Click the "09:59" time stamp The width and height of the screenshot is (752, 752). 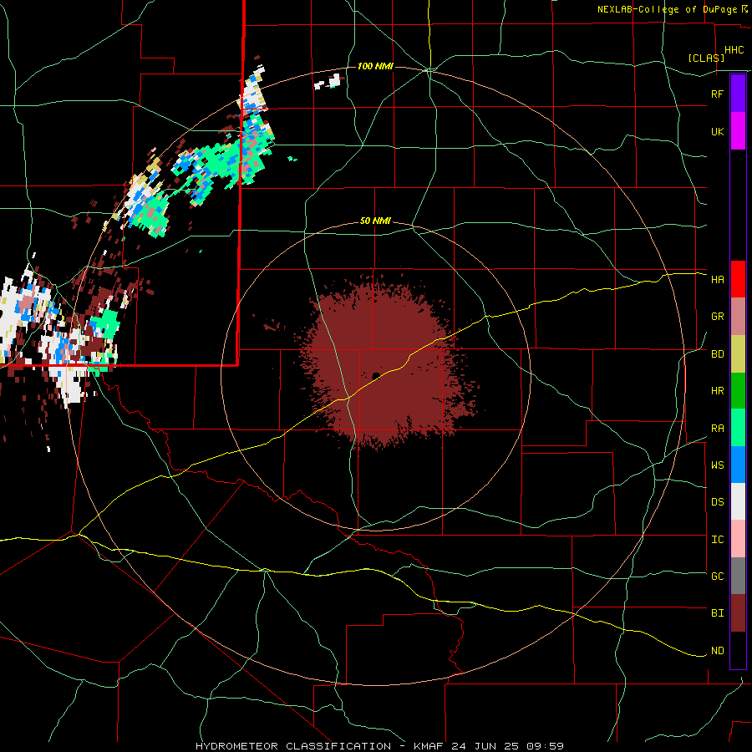click(x=545, y=746)
